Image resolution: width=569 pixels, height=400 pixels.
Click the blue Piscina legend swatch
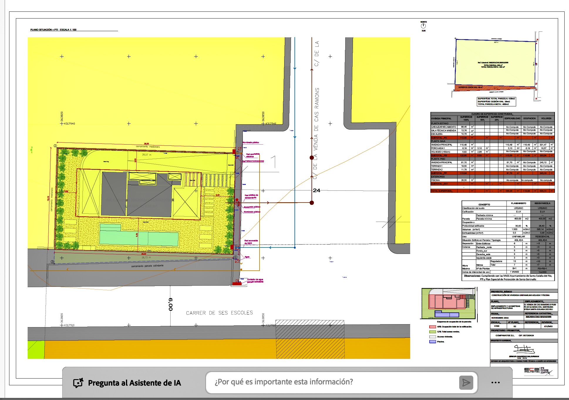(x=432, y=342)
